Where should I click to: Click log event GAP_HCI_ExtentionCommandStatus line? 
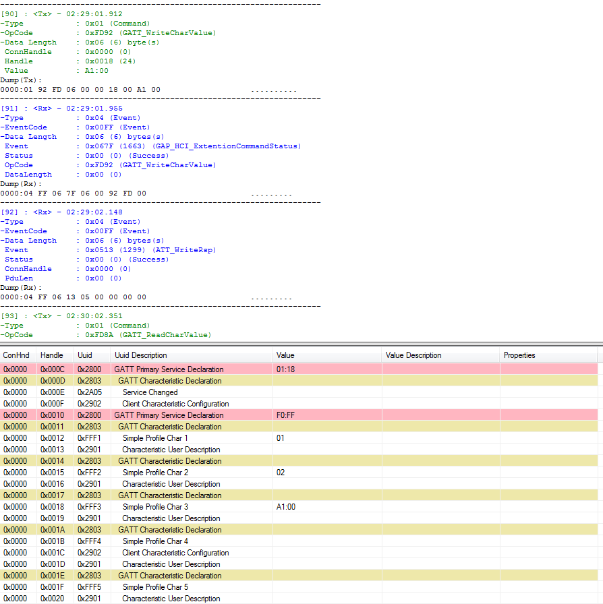tap(152, 146)
